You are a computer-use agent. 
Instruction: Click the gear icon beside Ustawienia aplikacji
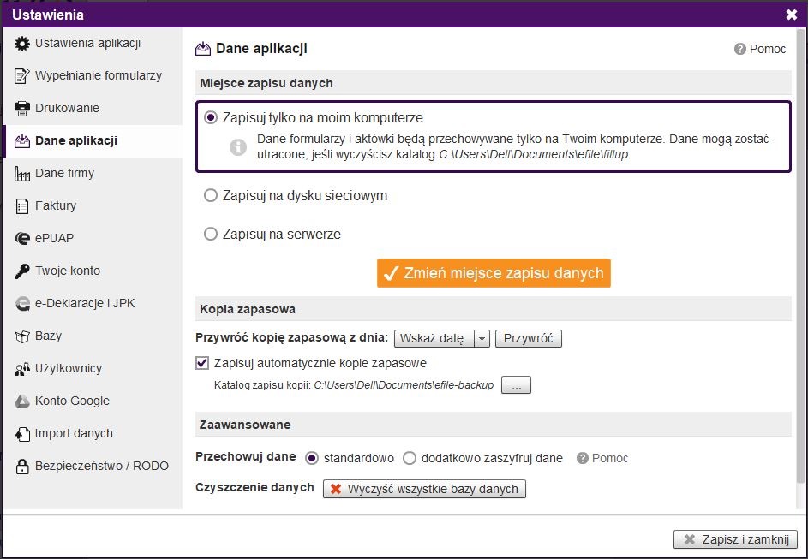coord(22,44)
